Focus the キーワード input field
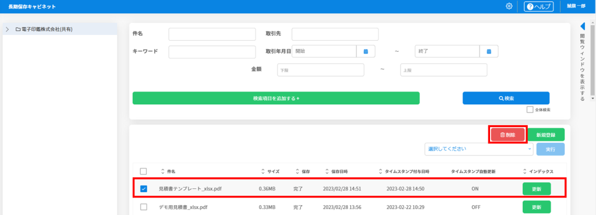 212,52
